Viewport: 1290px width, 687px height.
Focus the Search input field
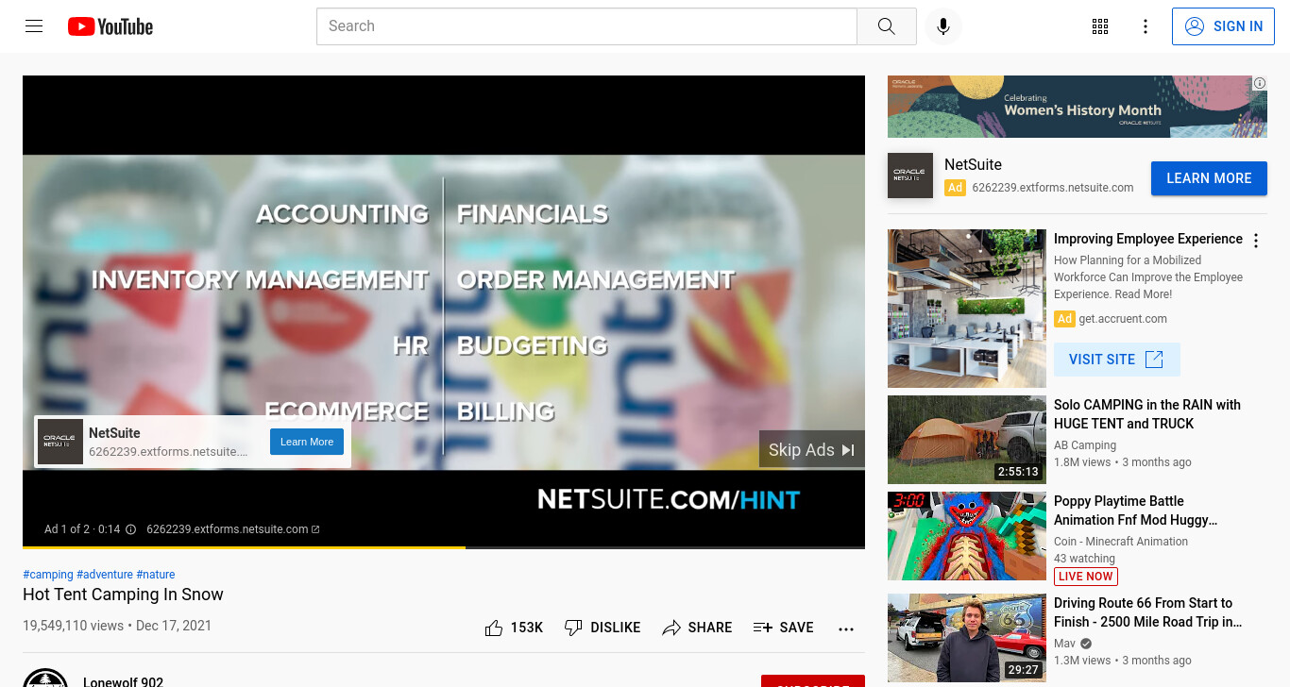(x=586, y=26)
